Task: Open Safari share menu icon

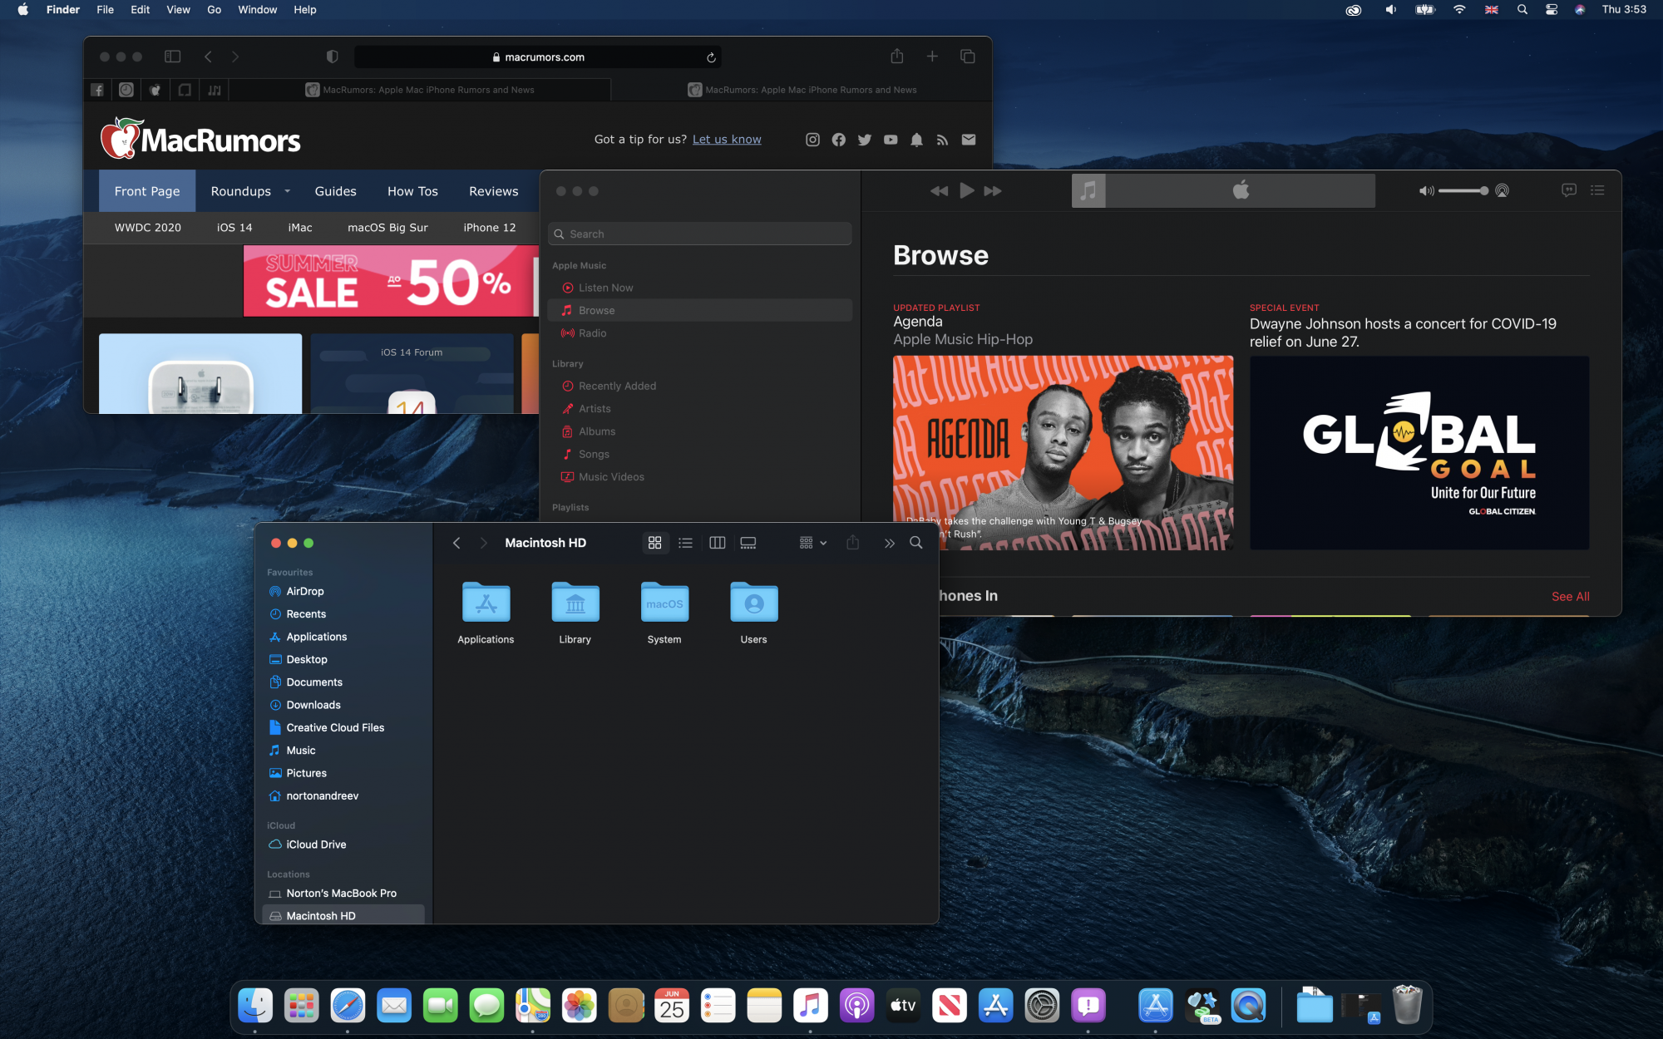Action: click(896, 56)
